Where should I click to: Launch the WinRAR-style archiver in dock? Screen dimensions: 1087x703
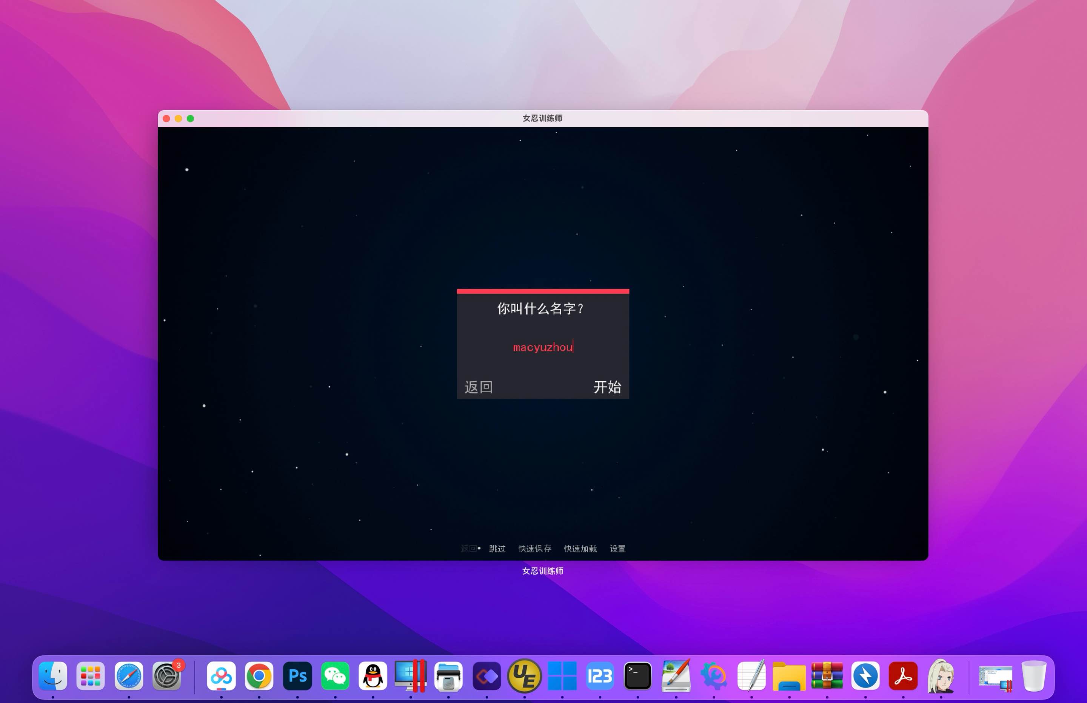tap(827, 675)
